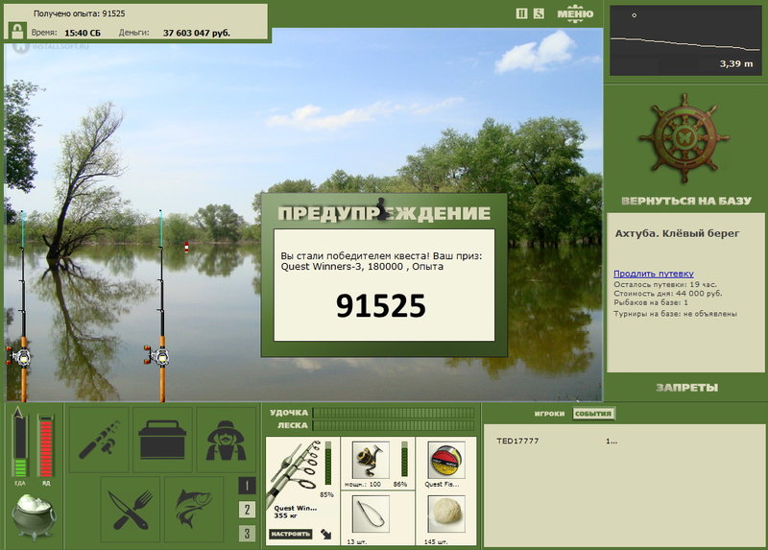Viewport: 768px width, 550px height.
Task: Open the tackle box icon
Action: 162,440
